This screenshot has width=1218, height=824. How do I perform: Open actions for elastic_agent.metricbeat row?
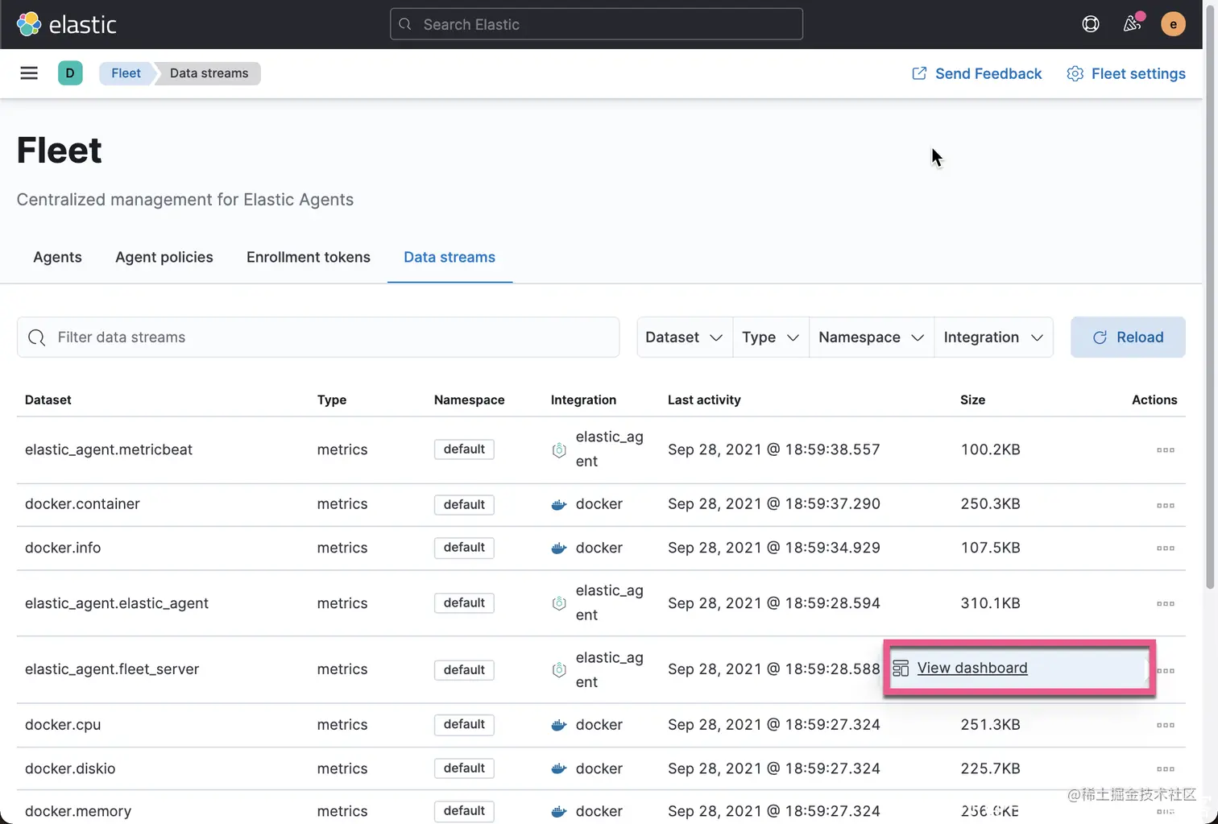coord(1165,449)
